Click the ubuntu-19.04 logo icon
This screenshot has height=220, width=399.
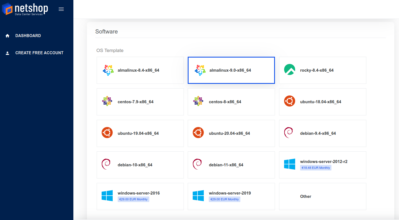pyautogui.click(x=107, y=133)
